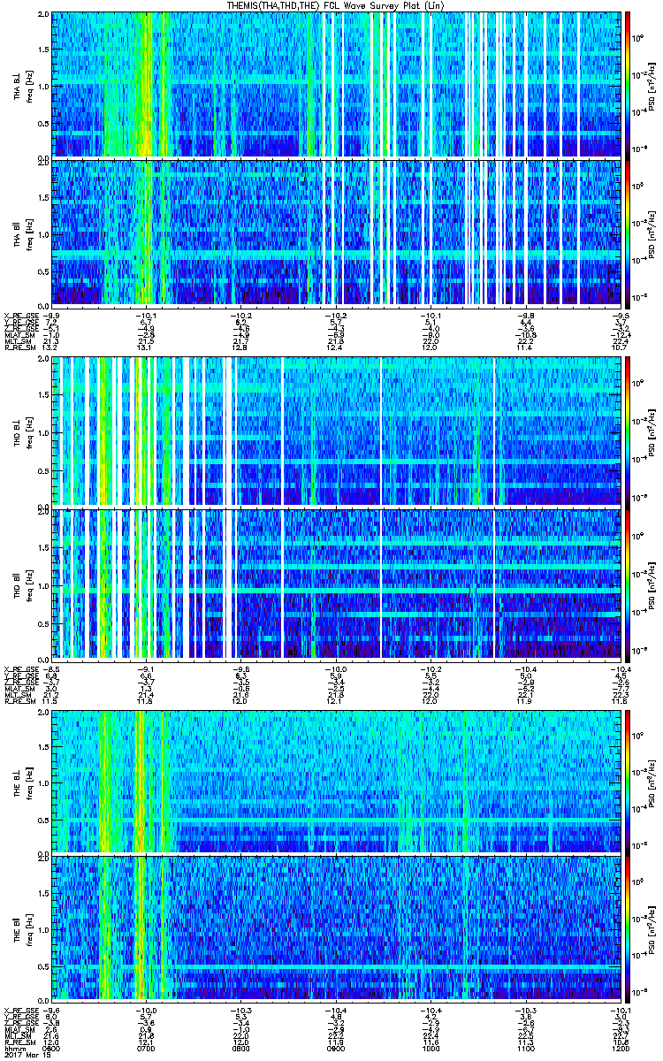Click the 0600 time tick label
This screenshot has height=1061, width=663.
[52, 1048]
